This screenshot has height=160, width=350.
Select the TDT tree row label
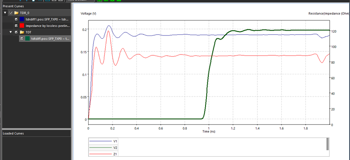coord(28,32)
